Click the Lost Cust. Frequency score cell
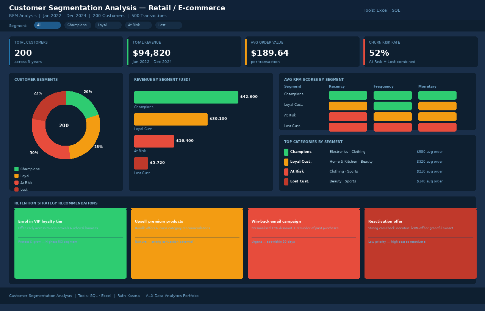The image size is (485, 311). click(x=393, y=127)
